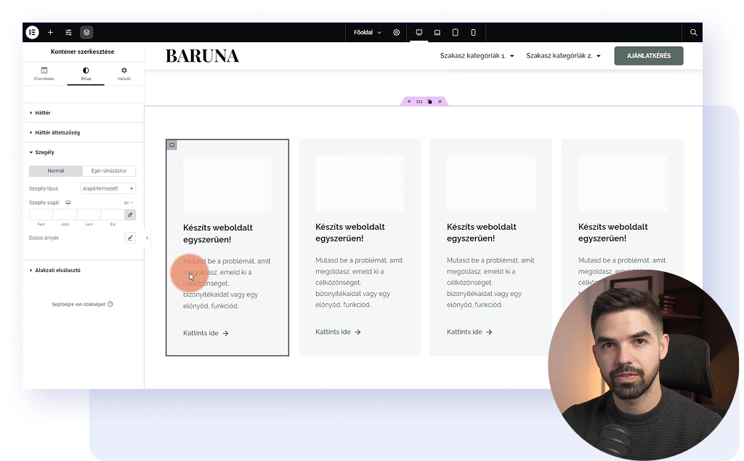Select the Egér ráhúzáskor hover state
This screenshot has height=461, width=744.
tap(109, 171)
